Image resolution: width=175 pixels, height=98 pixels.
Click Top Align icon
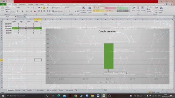point(39,8)
